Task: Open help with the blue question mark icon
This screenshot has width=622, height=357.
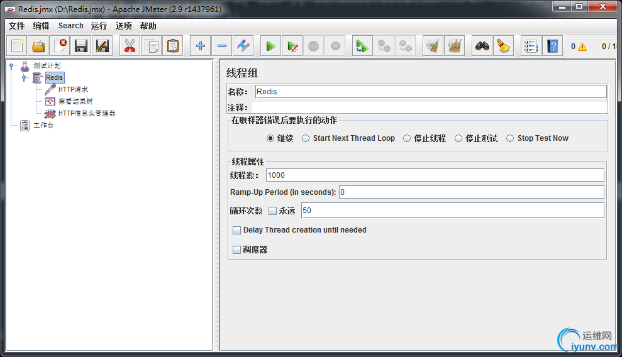Action: point(553,46)
